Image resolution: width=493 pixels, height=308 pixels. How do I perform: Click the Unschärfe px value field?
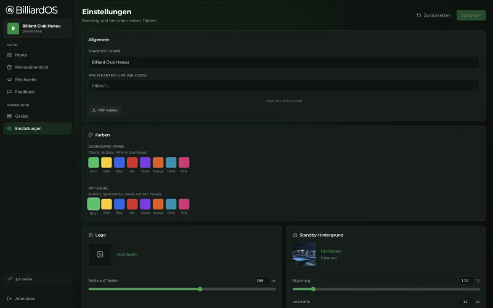(467, 302)
